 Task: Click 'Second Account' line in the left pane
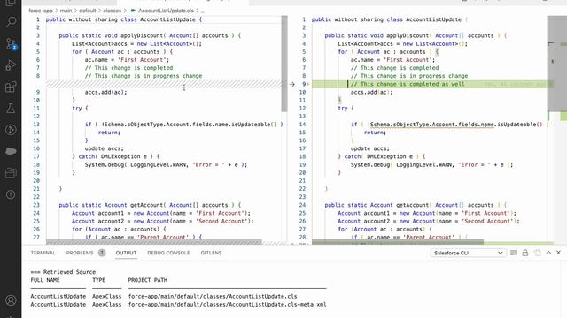(163, 222)
